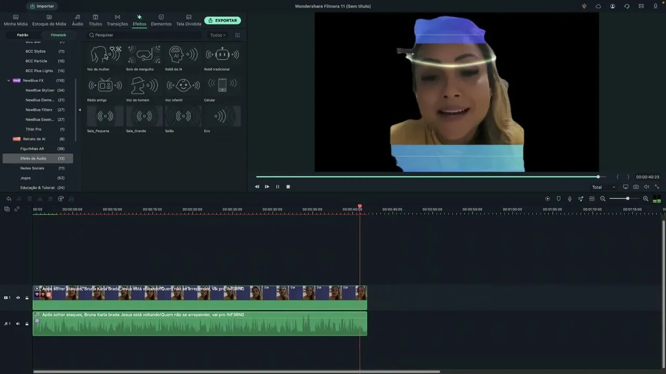The width and height of the screenshot is (666, 374).
Task: Zoom in the timeline
Action: [646, 199]
